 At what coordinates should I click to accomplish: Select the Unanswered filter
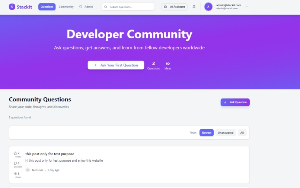pos(226,133)
